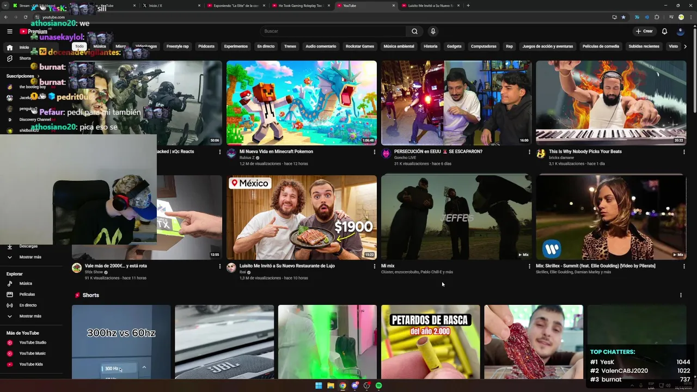The width and height of the screenshot is (697, 392).
Task: Open YouTube Music link
Action: [33, 353]
